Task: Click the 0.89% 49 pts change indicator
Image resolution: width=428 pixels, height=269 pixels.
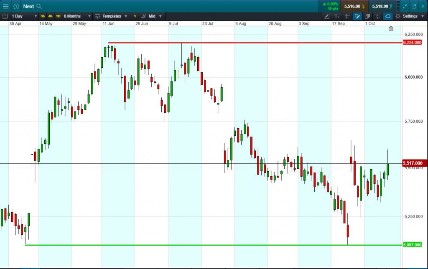Action: (x=330, y=6)
